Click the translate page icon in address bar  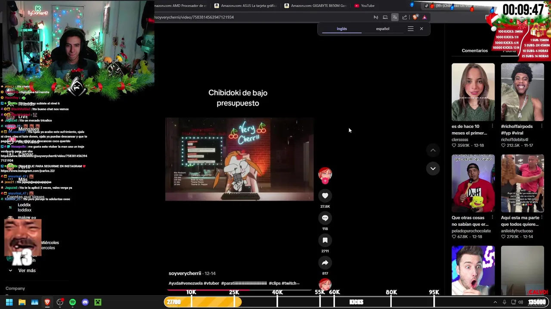[395, 17]
